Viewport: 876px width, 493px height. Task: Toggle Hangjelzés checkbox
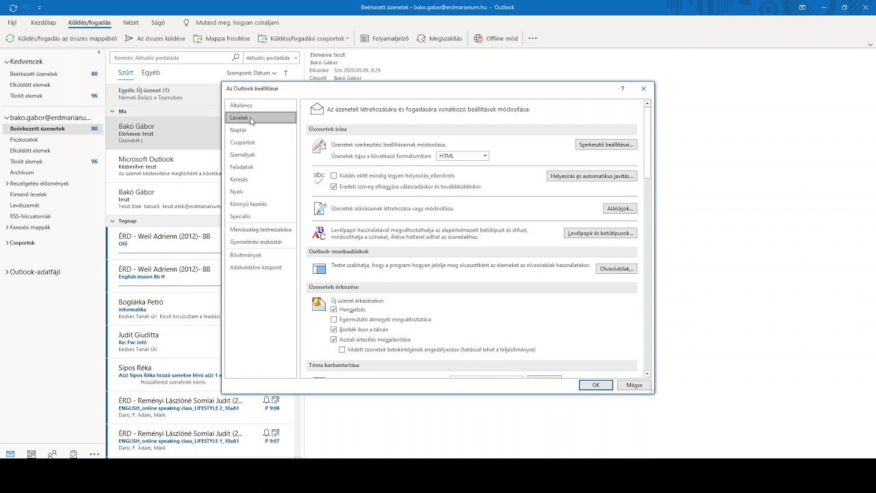pyautogui.click(x=334, y=309)
